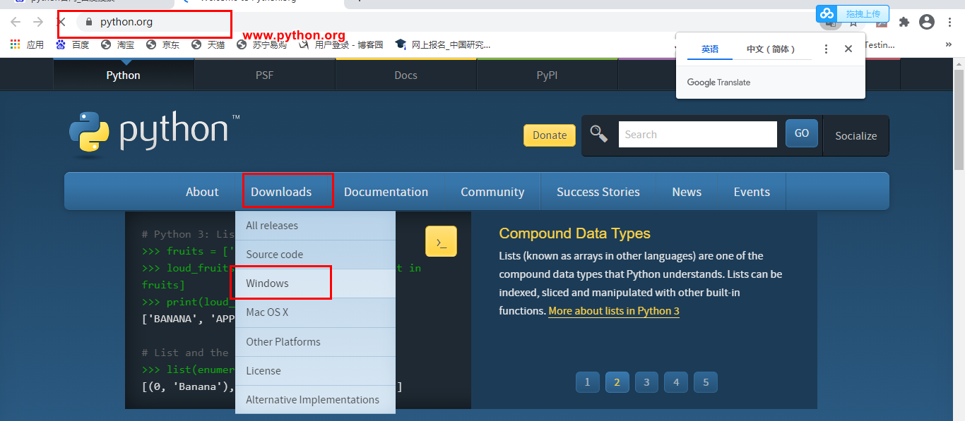Screen dimensions: 965x421
Task: Click the search magnifier icon on python.org
Action: (599, 133)
